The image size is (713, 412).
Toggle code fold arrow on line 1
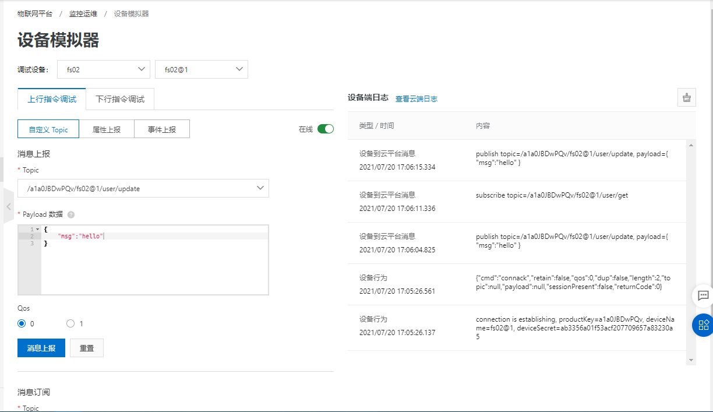37,229
